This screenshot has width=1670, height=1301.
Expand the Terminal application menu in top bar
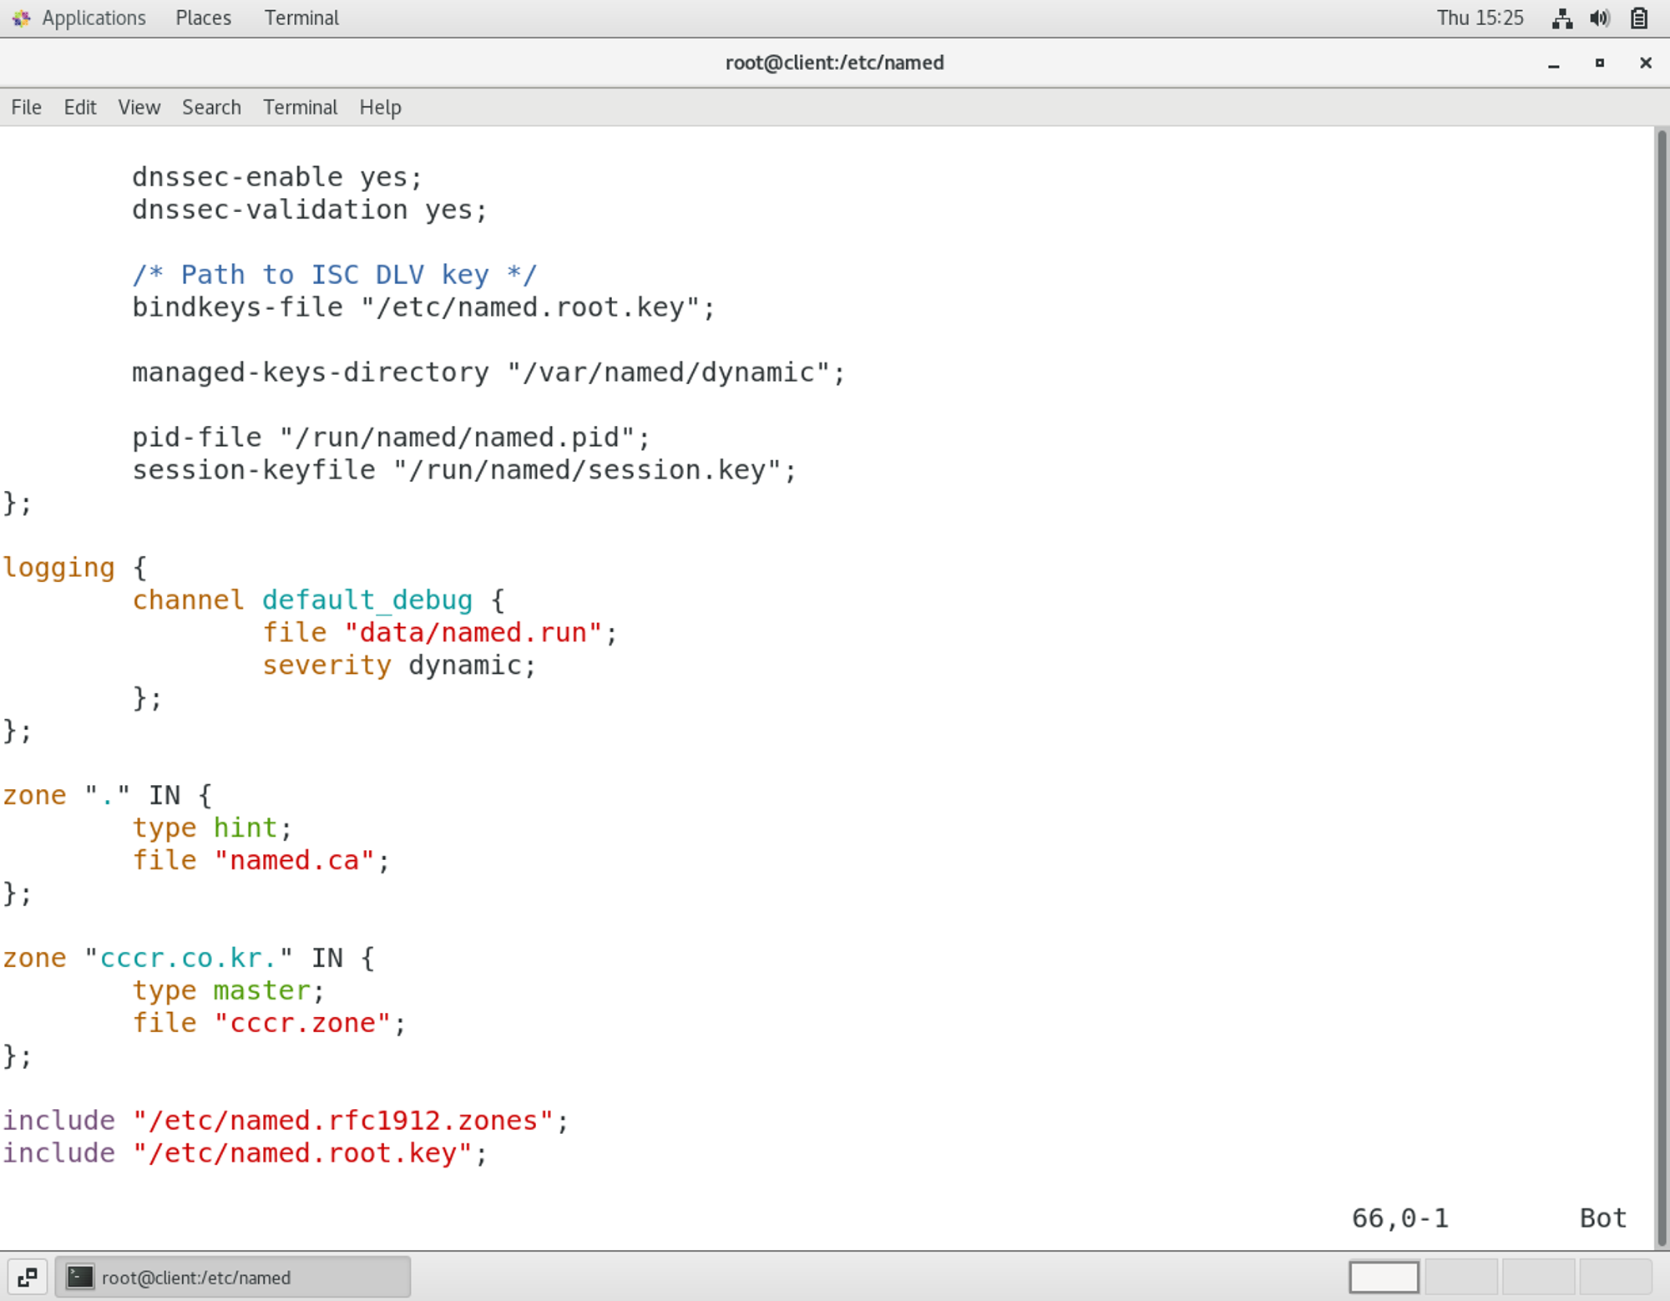301,18
